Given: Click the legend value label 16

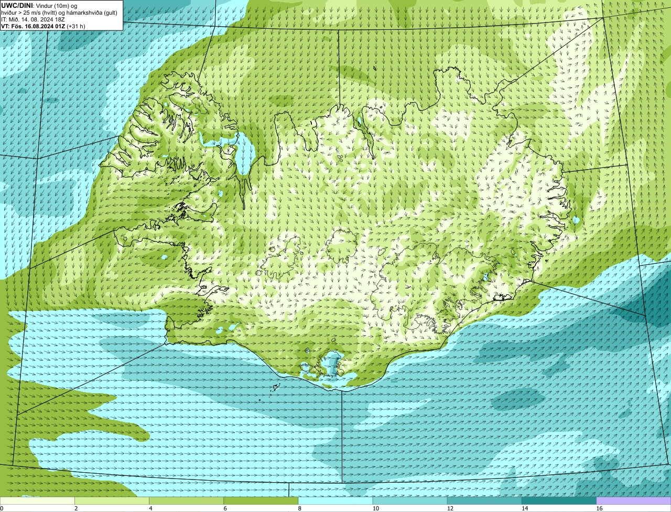Looking at the screenshot, I should tap(599, 508).
